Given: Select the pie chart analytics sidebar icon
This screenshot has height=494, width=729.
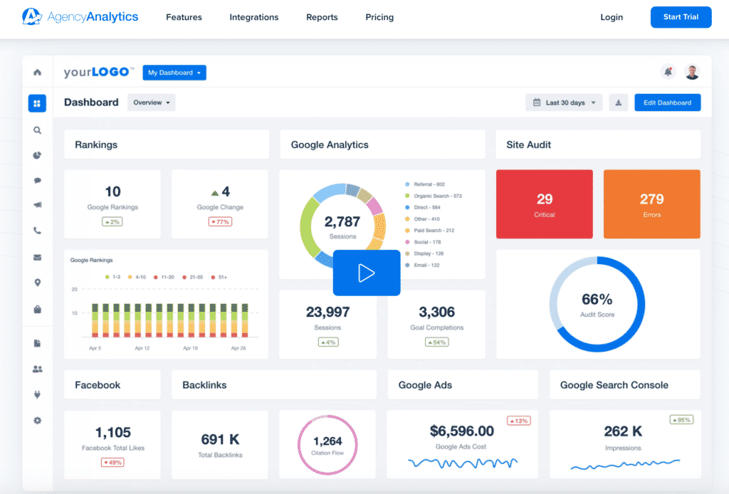Looking at the screenshot, I should point(37,155).
